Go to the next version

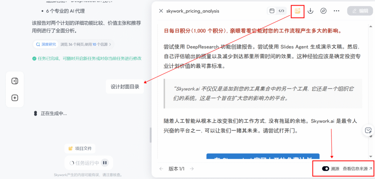[x=192, y=169]
